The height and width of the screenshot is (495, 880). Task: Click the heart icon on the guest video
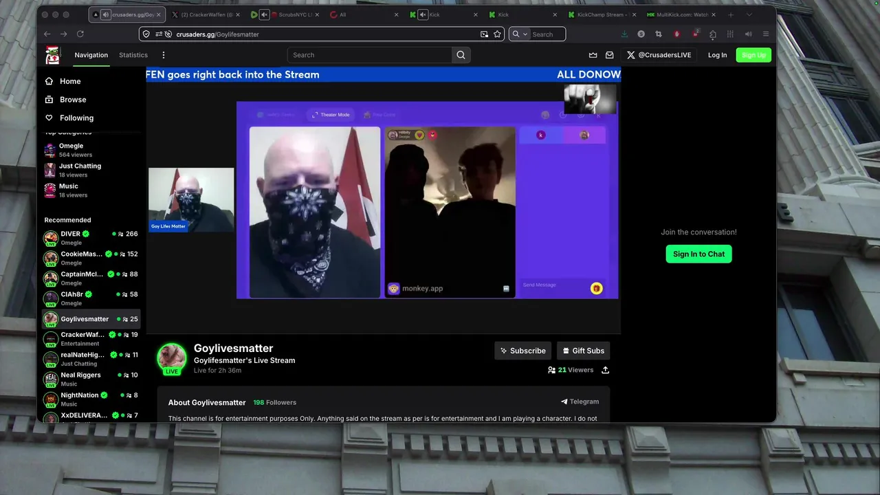(x=419, y=135)
